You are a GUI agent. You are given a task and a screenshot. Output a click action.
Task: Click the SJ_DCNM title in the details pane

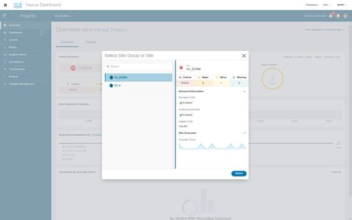tap(194, 69)
